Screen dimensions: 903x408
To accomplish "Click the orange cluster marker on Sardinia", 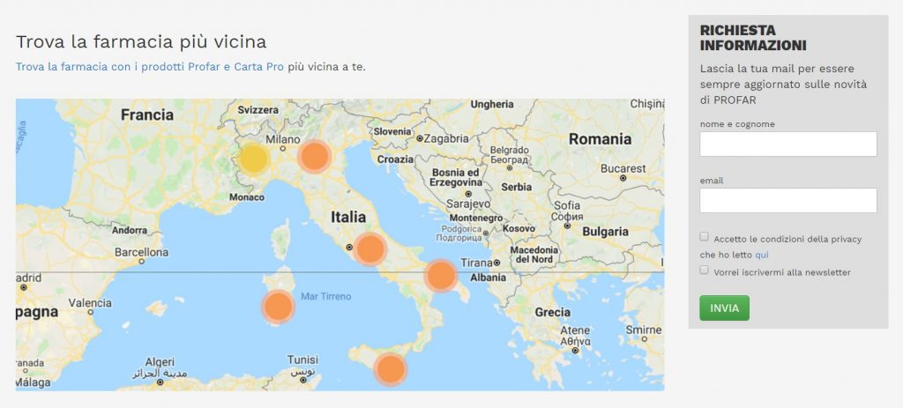I will pos(278,307).
